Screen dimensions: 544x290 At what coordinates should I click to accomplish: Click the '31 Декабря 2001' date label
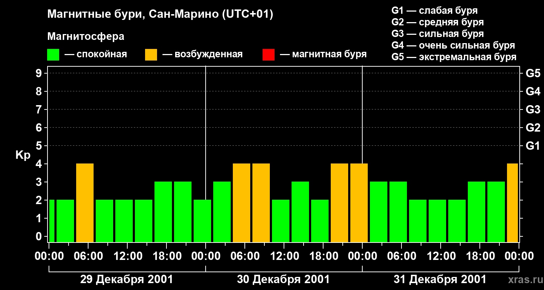[440, 279]
